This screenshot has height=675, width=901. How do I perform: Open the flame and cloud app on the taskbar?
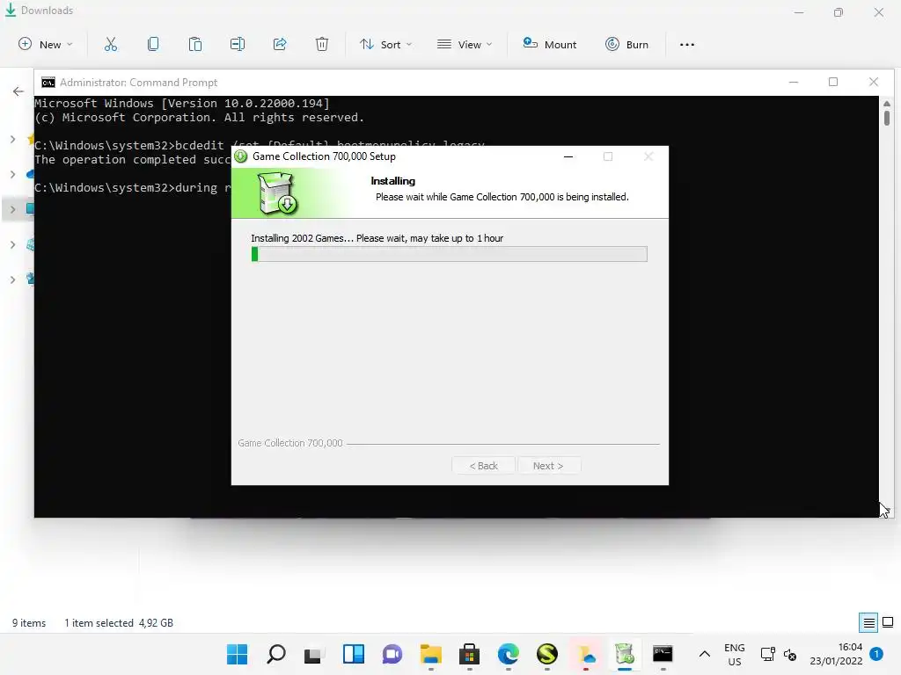pyautogui.click(x=585, y=654)
